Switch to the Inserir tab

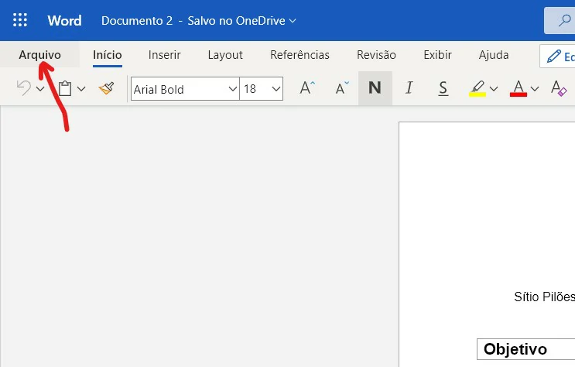pyautogui.click(x=164, y=55)
